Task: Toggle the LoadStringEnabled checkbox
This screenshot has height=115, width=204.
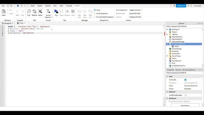Action: pos(186,95)
